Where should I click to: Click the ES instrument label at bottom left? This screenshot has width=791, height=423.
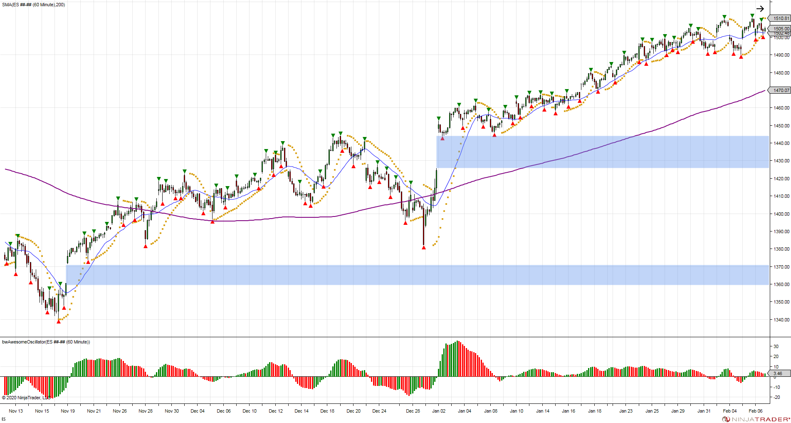(x=4, y=419)
